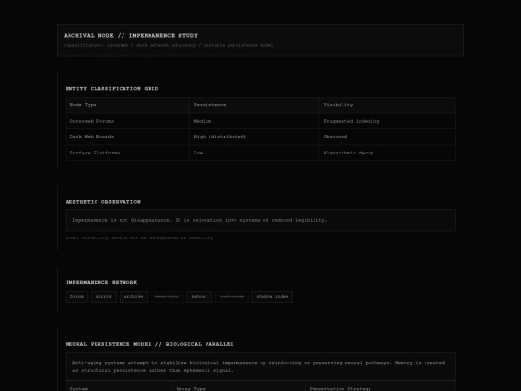Click the 'Node Type' column header
This screenshot has width=521, height=391.
[127, 105]
